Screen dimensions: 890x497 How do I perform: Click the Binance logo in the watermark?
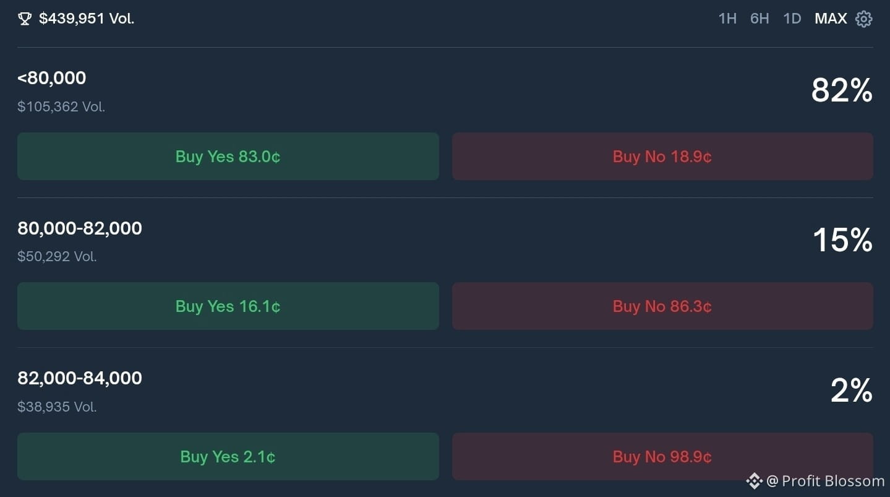(x=753, y=481)
